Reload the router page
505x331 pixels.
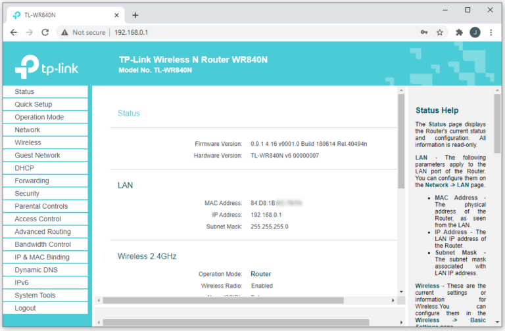click(45, 32)
